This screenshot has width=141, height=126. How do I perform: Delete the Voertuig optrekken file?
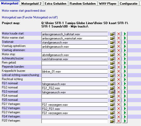[119, 46]
